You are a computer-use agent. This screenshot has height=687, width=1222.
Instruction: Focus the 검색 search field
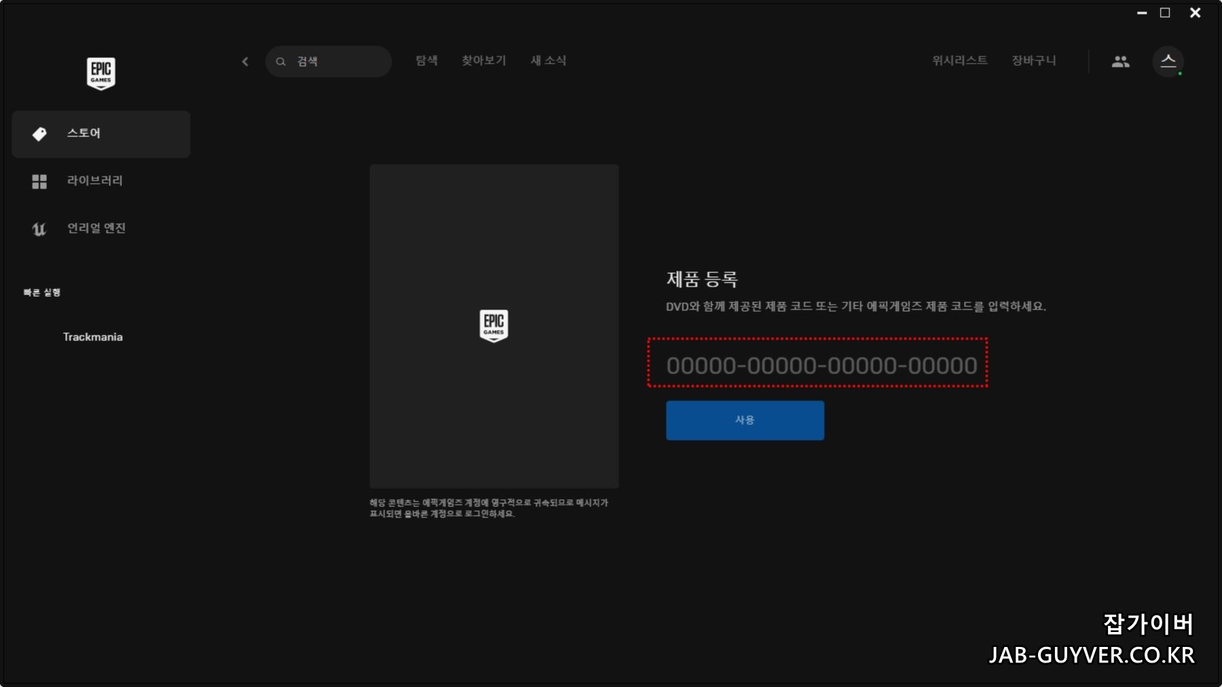[x=329, y=62]
